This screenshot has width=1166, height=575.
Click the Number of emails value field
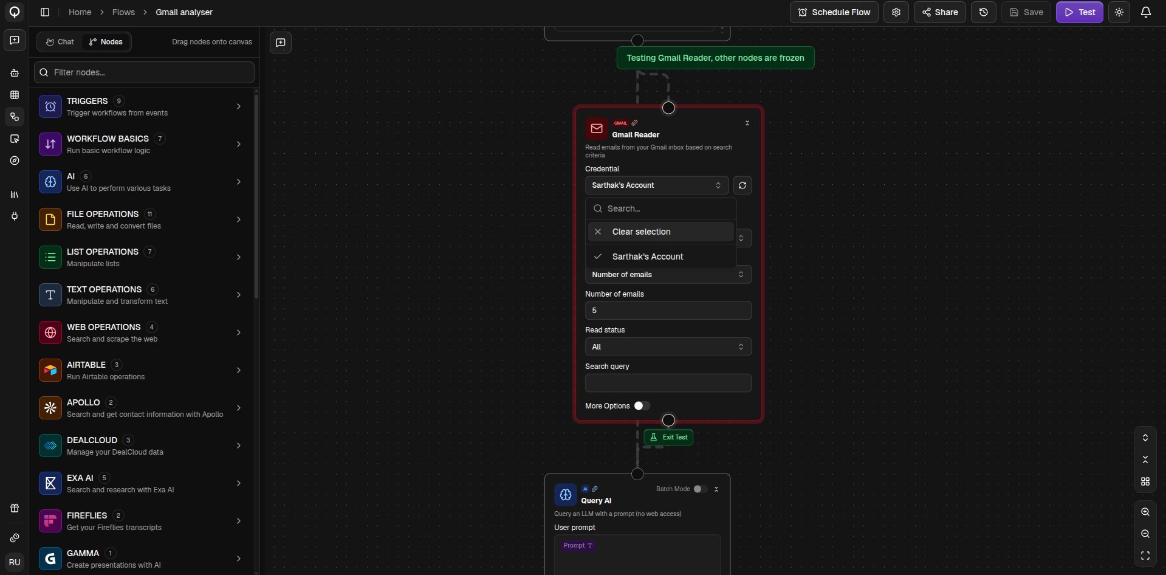point(668,311)
